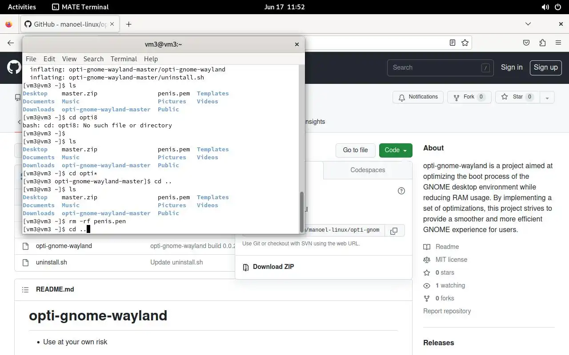Open the GitHub home logo

[x=14, y=67]
